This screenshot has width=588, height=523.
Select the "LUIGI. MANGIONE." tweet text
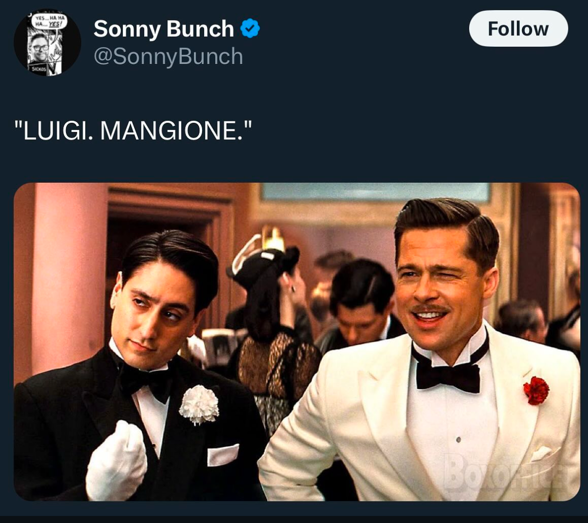(133, 130)
